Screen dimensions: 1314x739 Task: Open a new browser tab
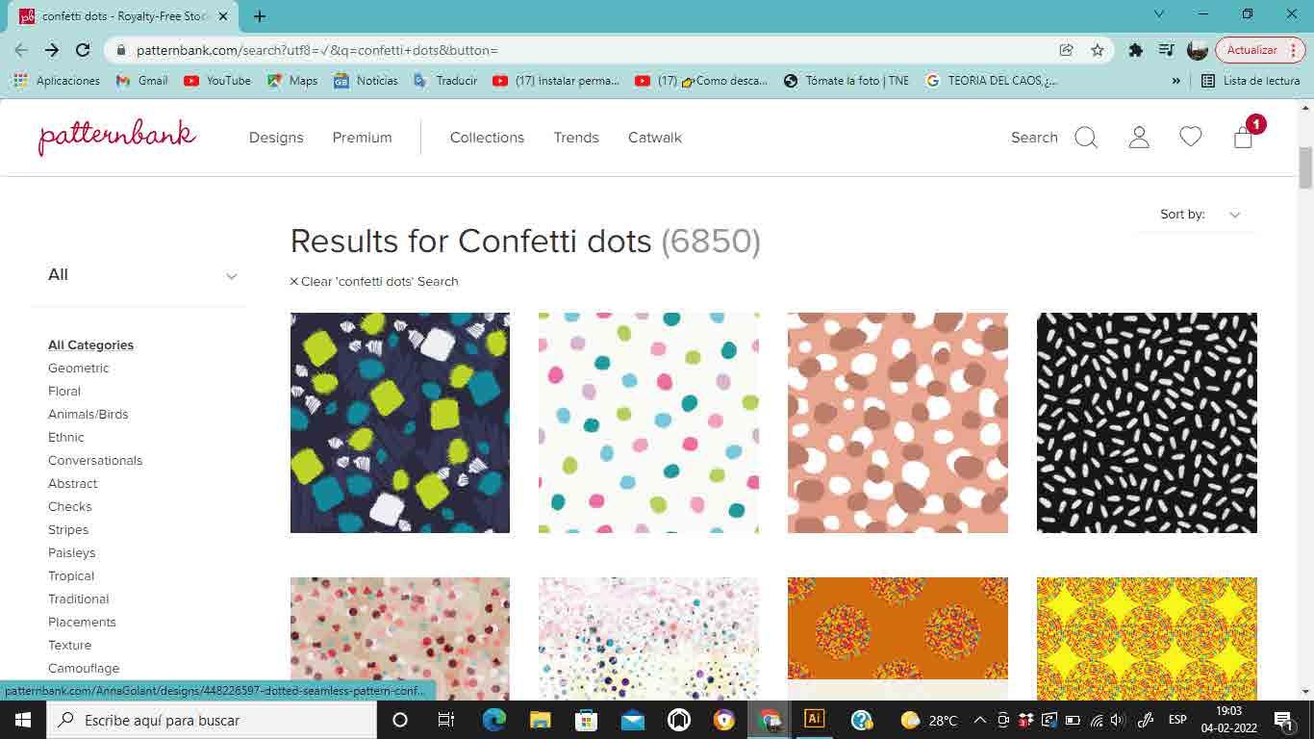[x=260, y=16]
